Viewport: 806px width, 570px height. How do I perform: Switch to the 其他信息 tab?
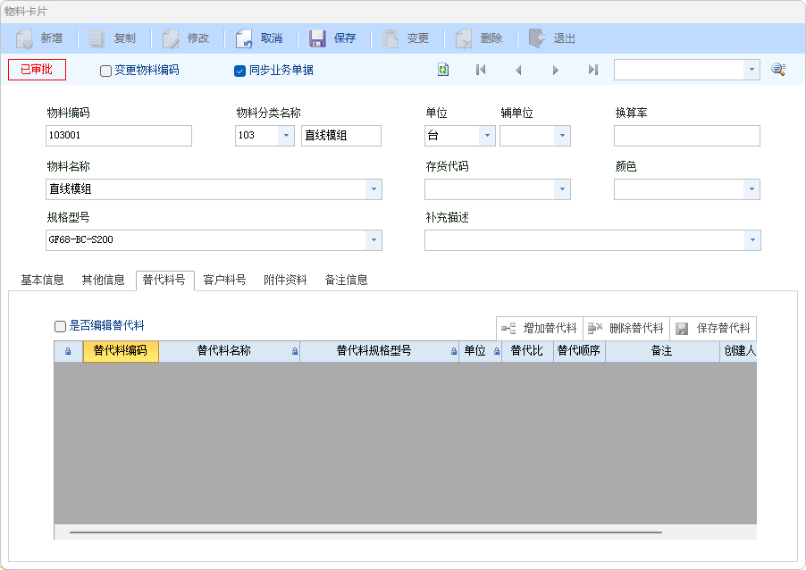[x=104, y=281]
